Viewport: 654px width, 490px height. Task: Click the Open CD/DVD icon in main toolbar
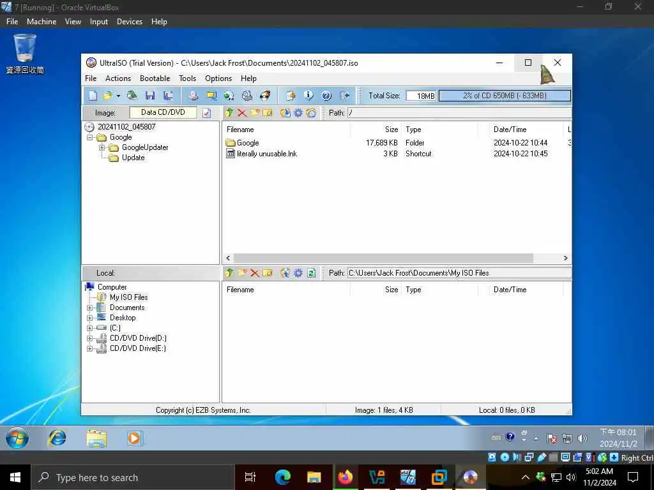(132, 96)
